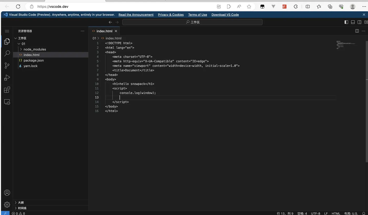Change file encoding via UTF-8
The image size is (368, 215).
pos(316,213)
